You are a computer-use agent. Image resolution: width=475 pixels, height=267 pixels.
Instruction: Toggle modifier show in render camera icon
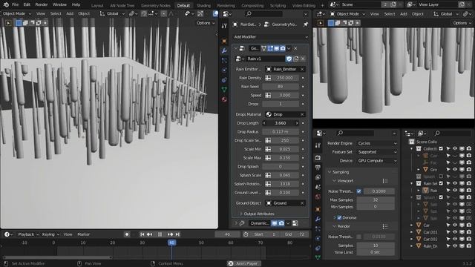click(283, 48)
